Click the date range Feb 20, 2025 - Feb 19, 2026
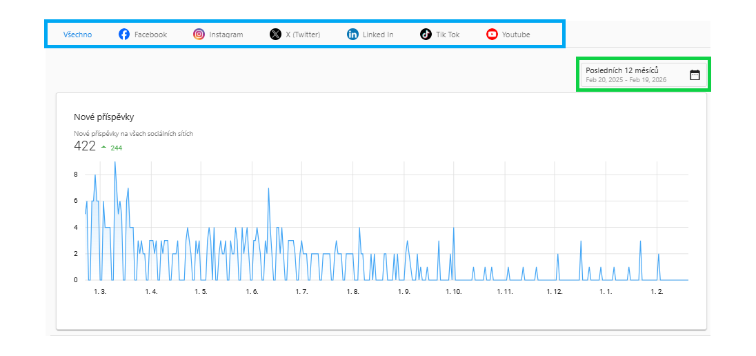756x356 pixels. [626, 80]
